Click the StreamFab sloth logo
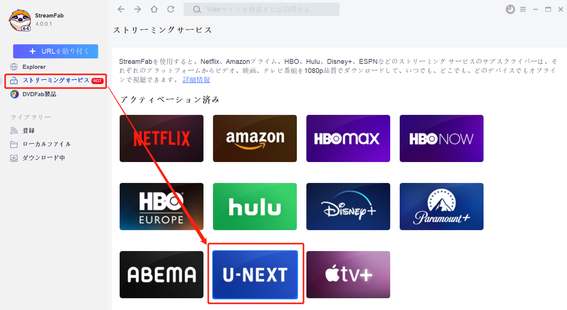567x310 pixels. [x=20, y=20]
